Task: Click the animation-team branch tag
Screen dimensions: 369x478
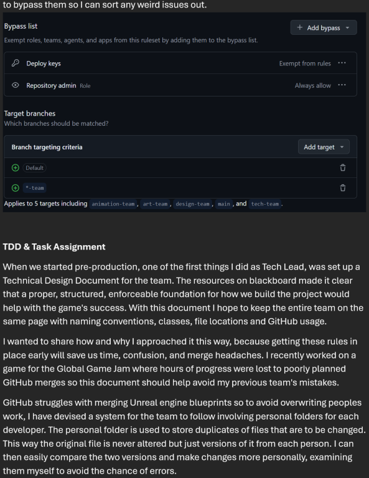Action: coord(113,204)
